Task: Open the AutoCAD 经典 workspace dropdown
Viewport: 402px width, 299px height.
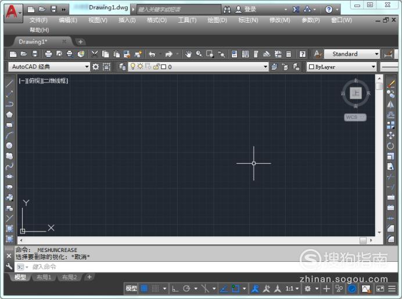Action: pos(49,67)
